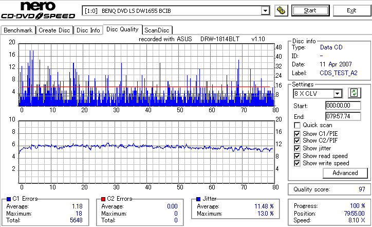Click the Nero CD-DVD Speed logo

[38, 10]
